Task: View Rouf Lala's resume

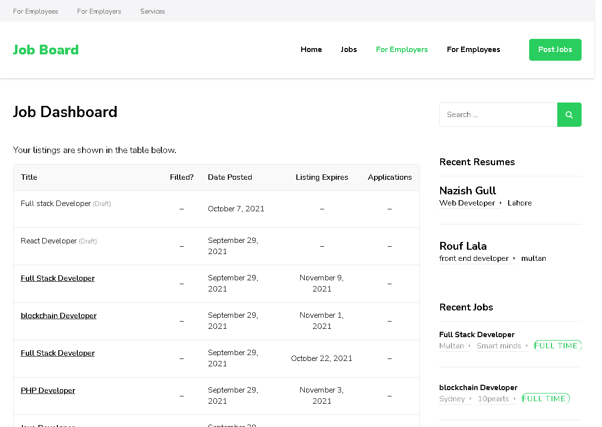Action: [x=463, y=246]
